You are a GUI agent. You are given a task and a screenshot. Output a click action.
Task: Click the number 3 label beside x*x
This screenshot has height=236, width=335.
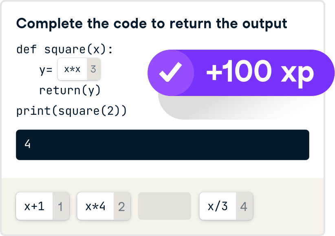pyautogui.click(x=93, y=69)
